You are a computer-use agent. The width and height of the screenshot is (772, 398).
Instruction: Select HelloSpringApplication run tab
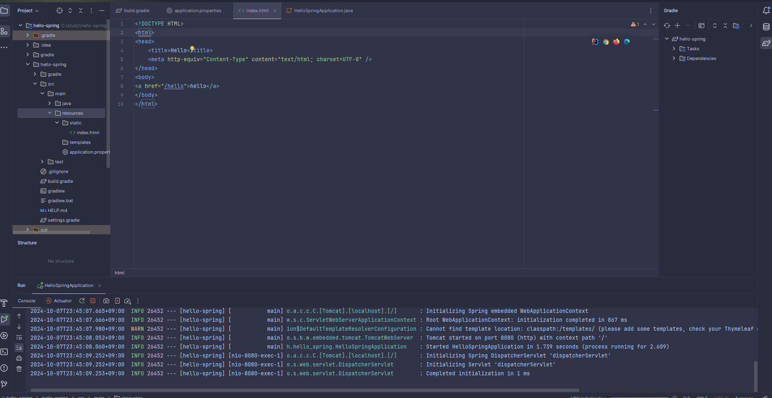[x=69, y=285]
